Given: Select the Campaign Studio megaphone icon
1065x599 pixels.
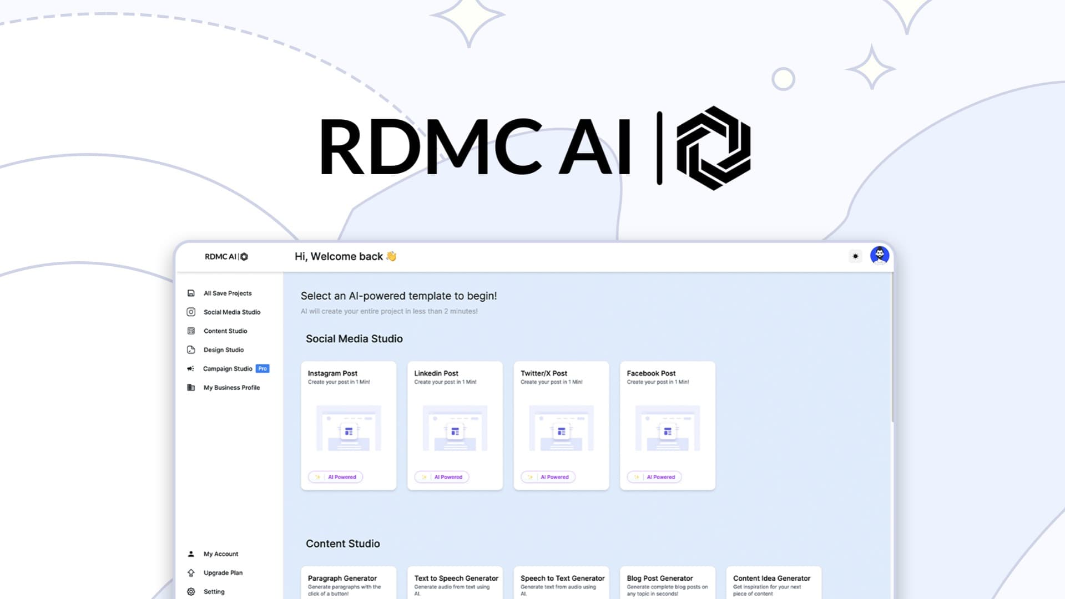Looking at the screenshot, I should pyautogui.click(x=190, y=368).
